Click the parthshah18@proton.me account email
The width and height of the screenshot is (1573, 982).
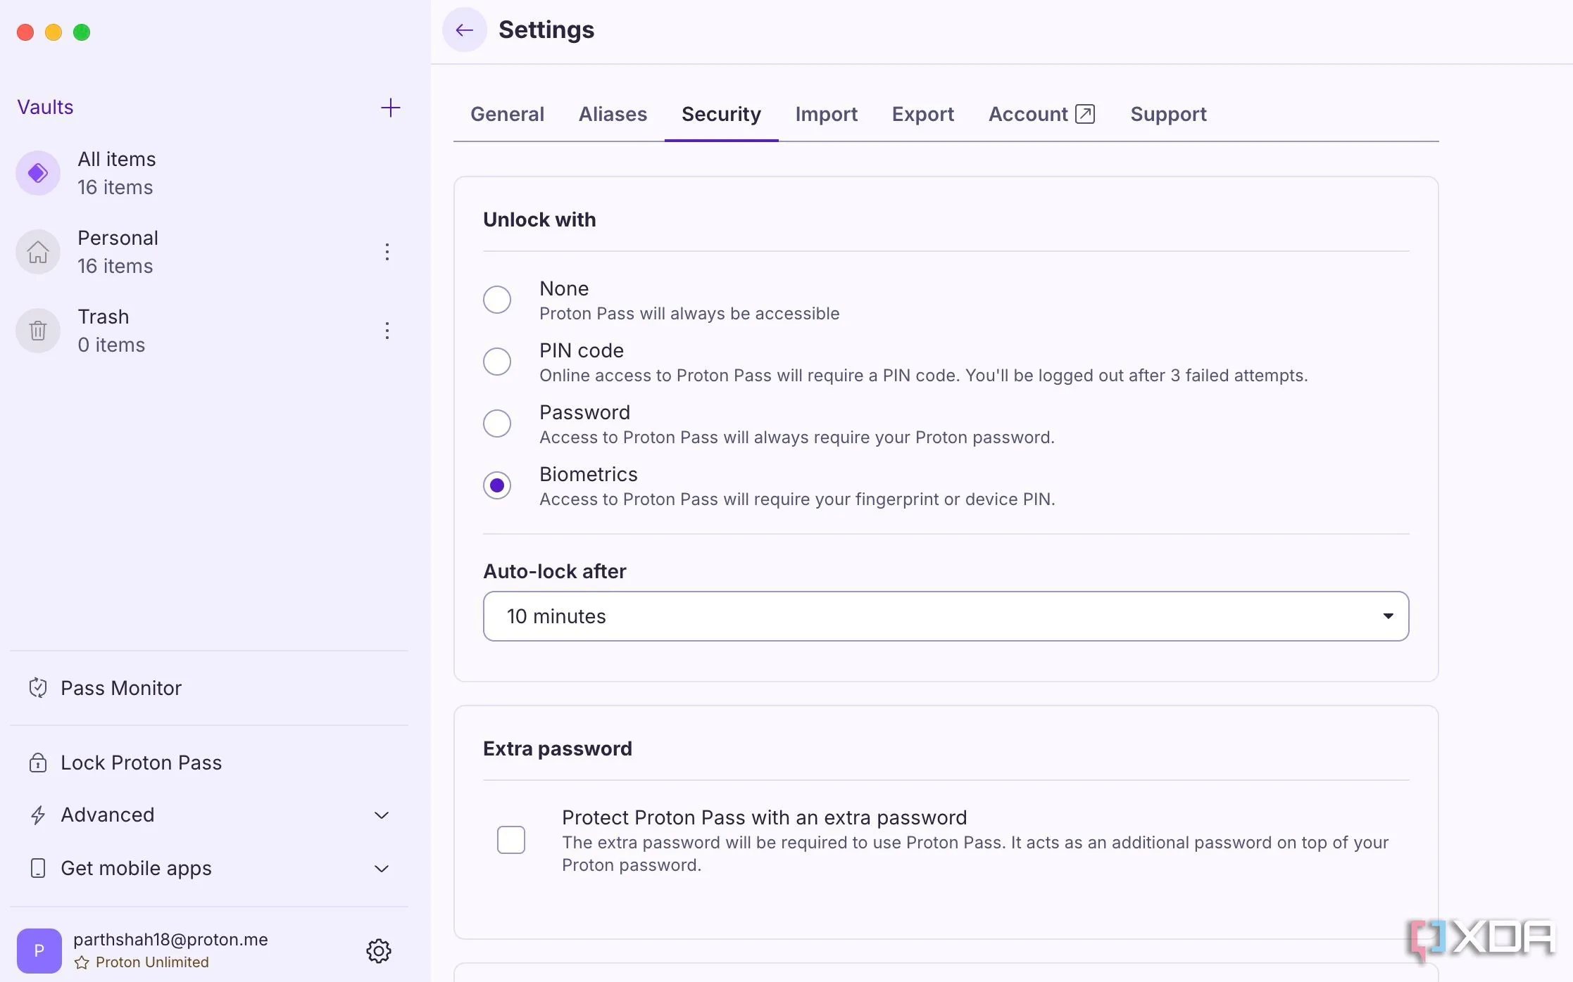click(170, 940)
